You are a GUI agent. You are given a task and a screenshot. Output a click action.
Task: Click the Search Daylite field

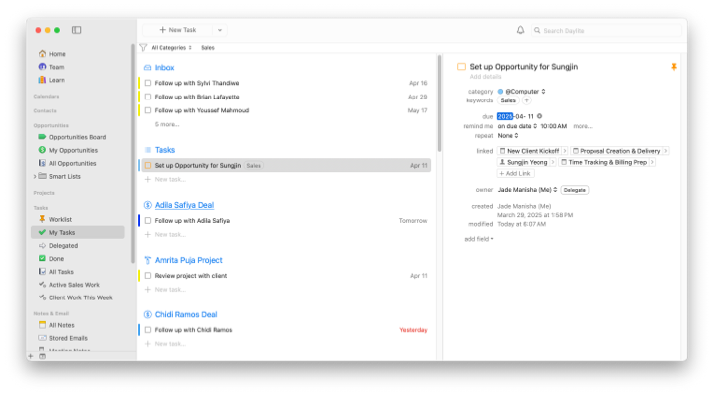(606, 31)
